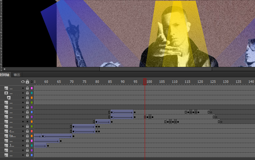Unlock the c... layer padlock

[27, 131]
